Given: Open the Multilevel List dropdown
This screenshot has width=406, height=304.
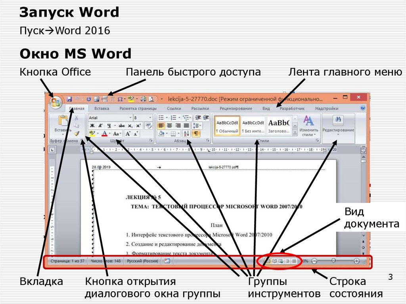Looking at the screenshot, I should pos(187,118).
